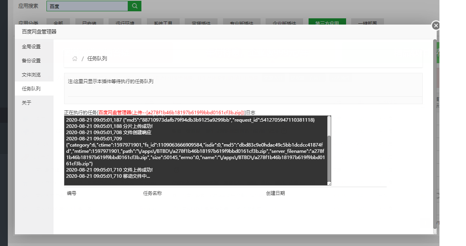Click the 应用搜索 label

(x=28, y=6)
